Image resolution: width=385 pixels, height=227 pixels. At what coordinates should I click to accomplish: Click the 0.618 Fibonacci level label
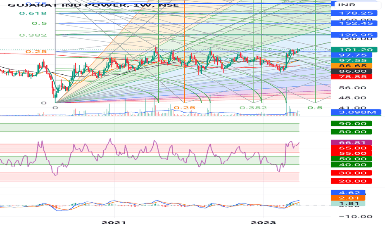(x=33, y=13)
